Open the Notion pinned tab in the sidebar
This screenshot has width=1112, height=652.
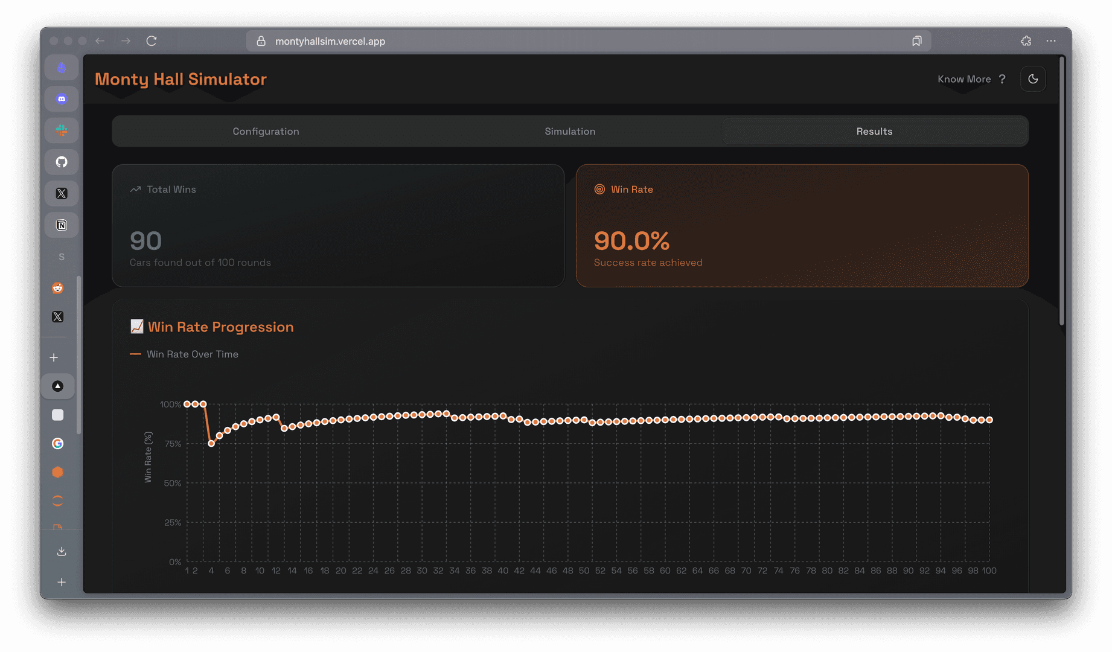[62, 225]
